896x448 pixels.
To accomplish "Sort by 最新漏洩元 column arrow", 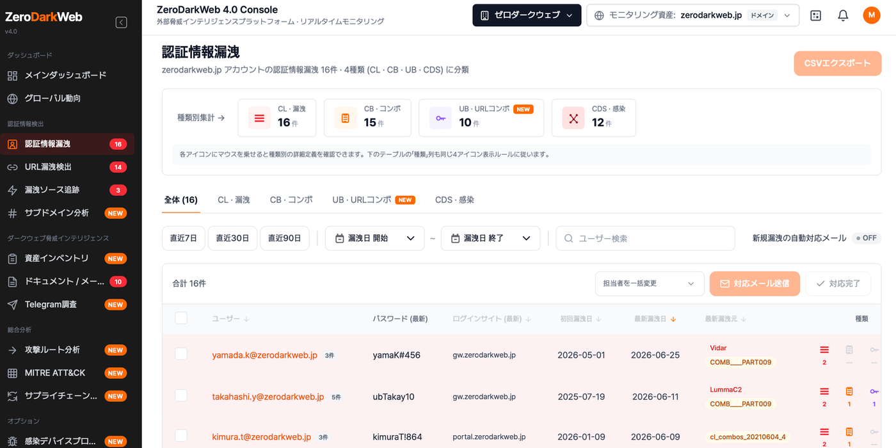I will [x=744, y=319].
